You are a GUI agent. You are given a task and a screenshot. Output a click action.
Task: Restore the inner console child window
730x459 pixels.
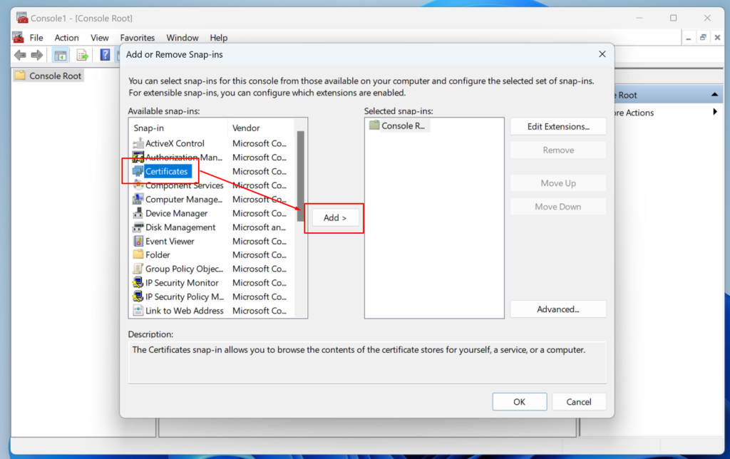pos(703,38)
